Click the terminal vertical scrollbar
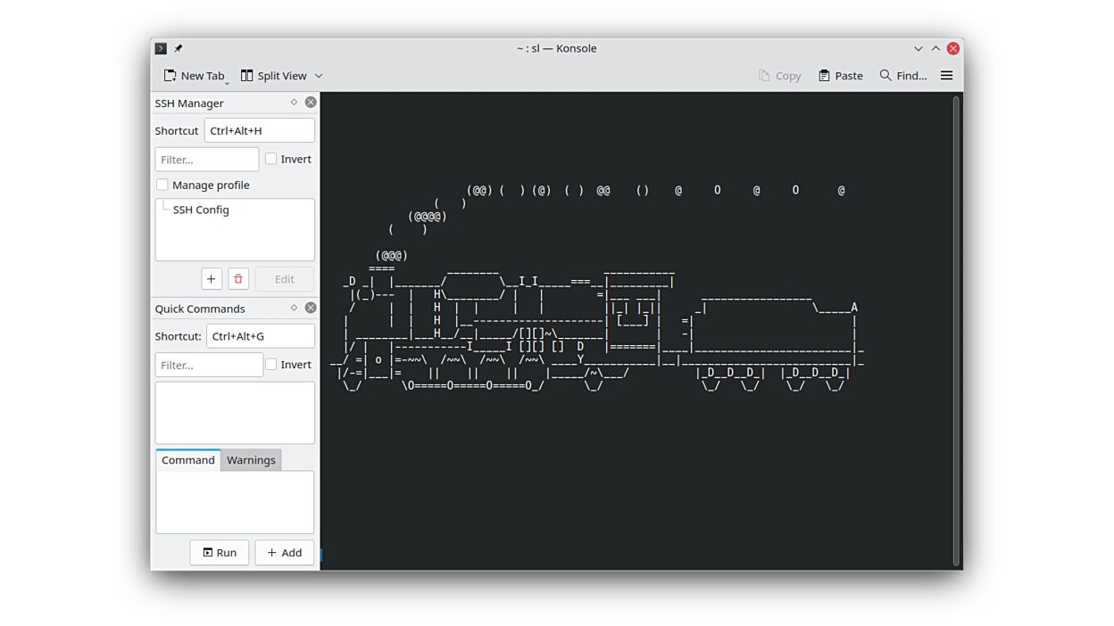Screen dimensions: 1114x626 [x=956, y=330]
